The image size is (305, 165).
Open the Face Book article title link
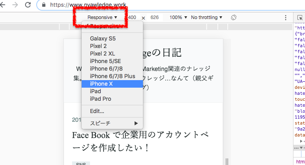(140, 141)
